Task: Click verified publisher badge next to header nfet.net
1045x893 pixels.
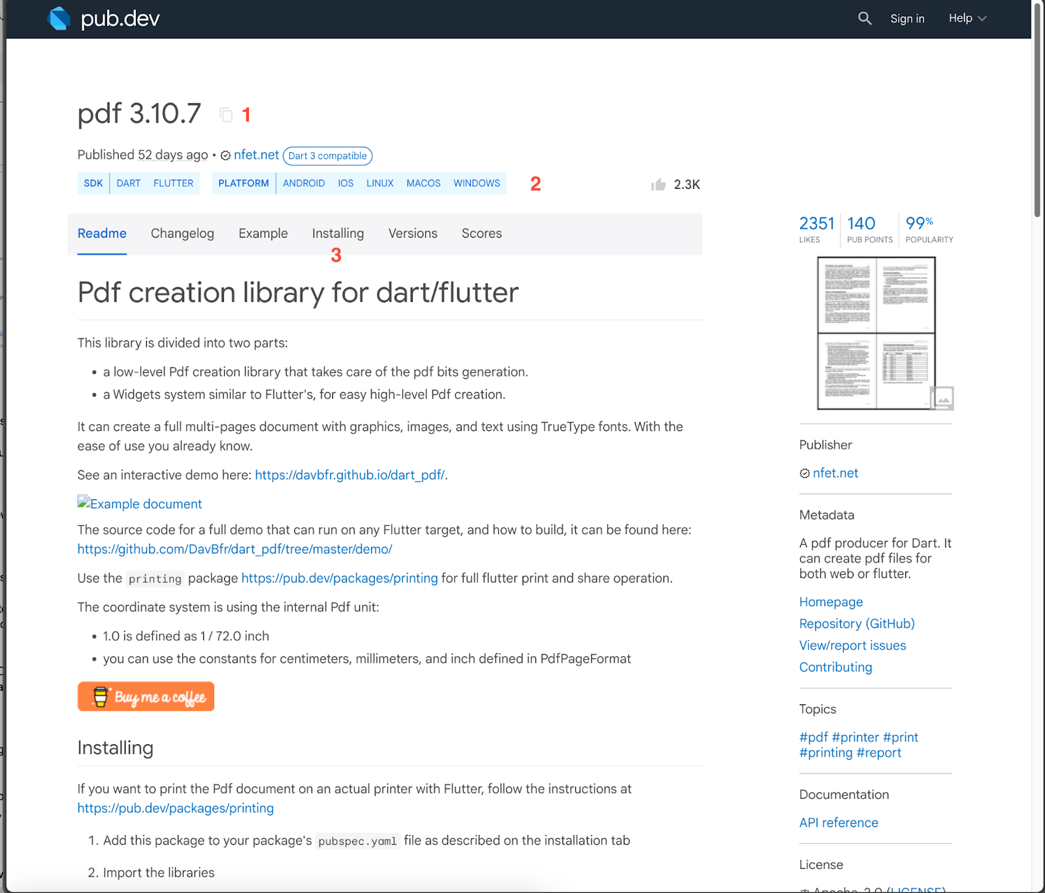Action: (x=225, y=155)
